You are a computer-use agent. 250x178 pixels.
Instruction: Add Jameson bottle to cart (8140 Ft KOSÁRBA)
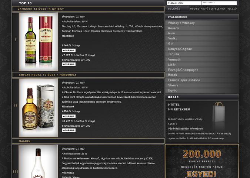(x=69, y=51)
